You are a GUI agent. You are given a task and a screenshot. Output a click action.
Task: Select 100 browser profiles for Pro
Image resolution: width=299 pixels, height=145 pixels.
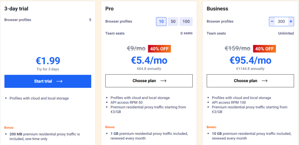point(186,22)
